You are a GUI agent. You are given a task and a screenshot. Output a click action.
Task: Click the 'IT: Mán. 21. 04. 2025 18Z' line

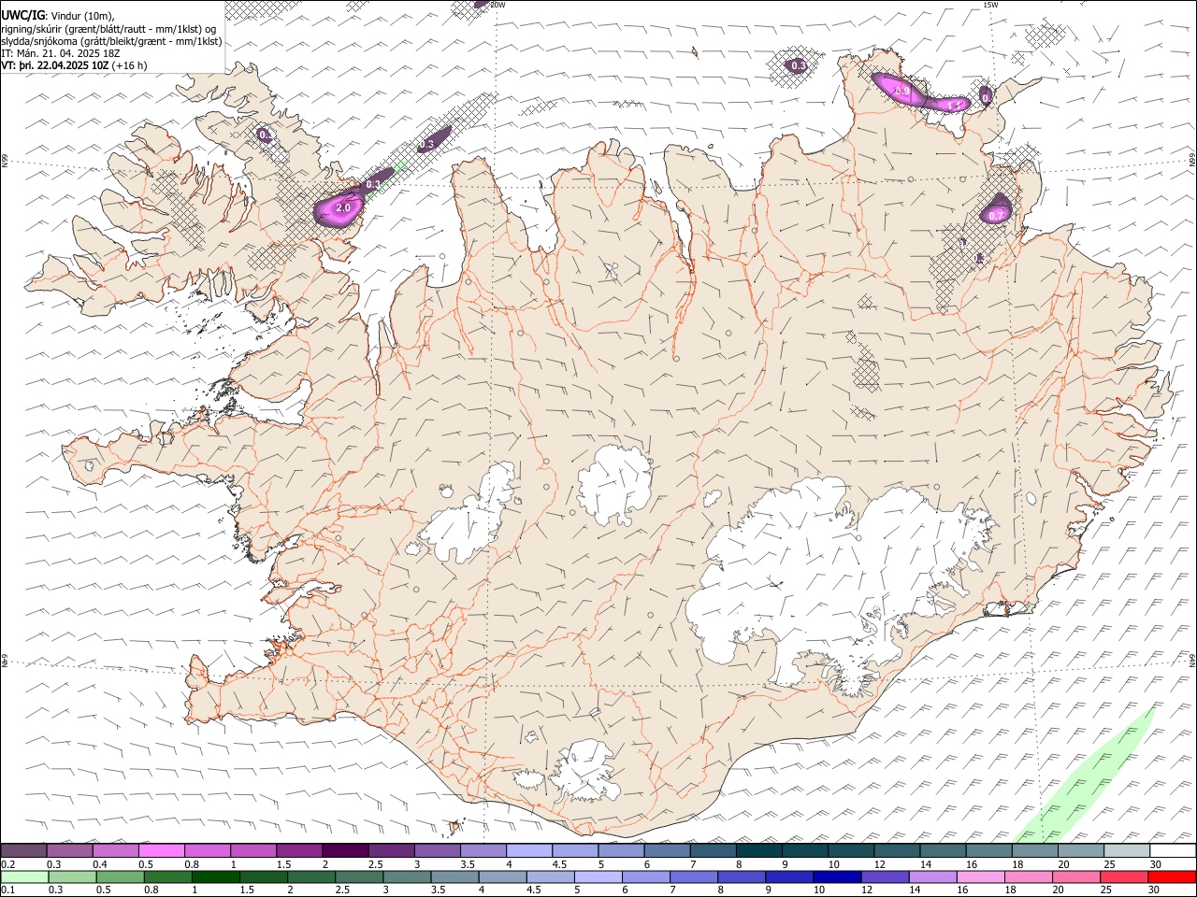coord(60,53)
